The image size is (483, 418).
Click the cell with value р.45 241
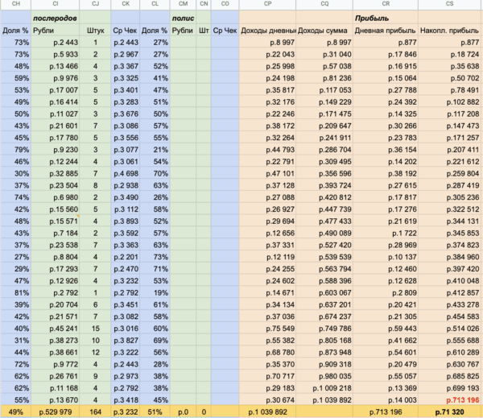coord(55,329)
